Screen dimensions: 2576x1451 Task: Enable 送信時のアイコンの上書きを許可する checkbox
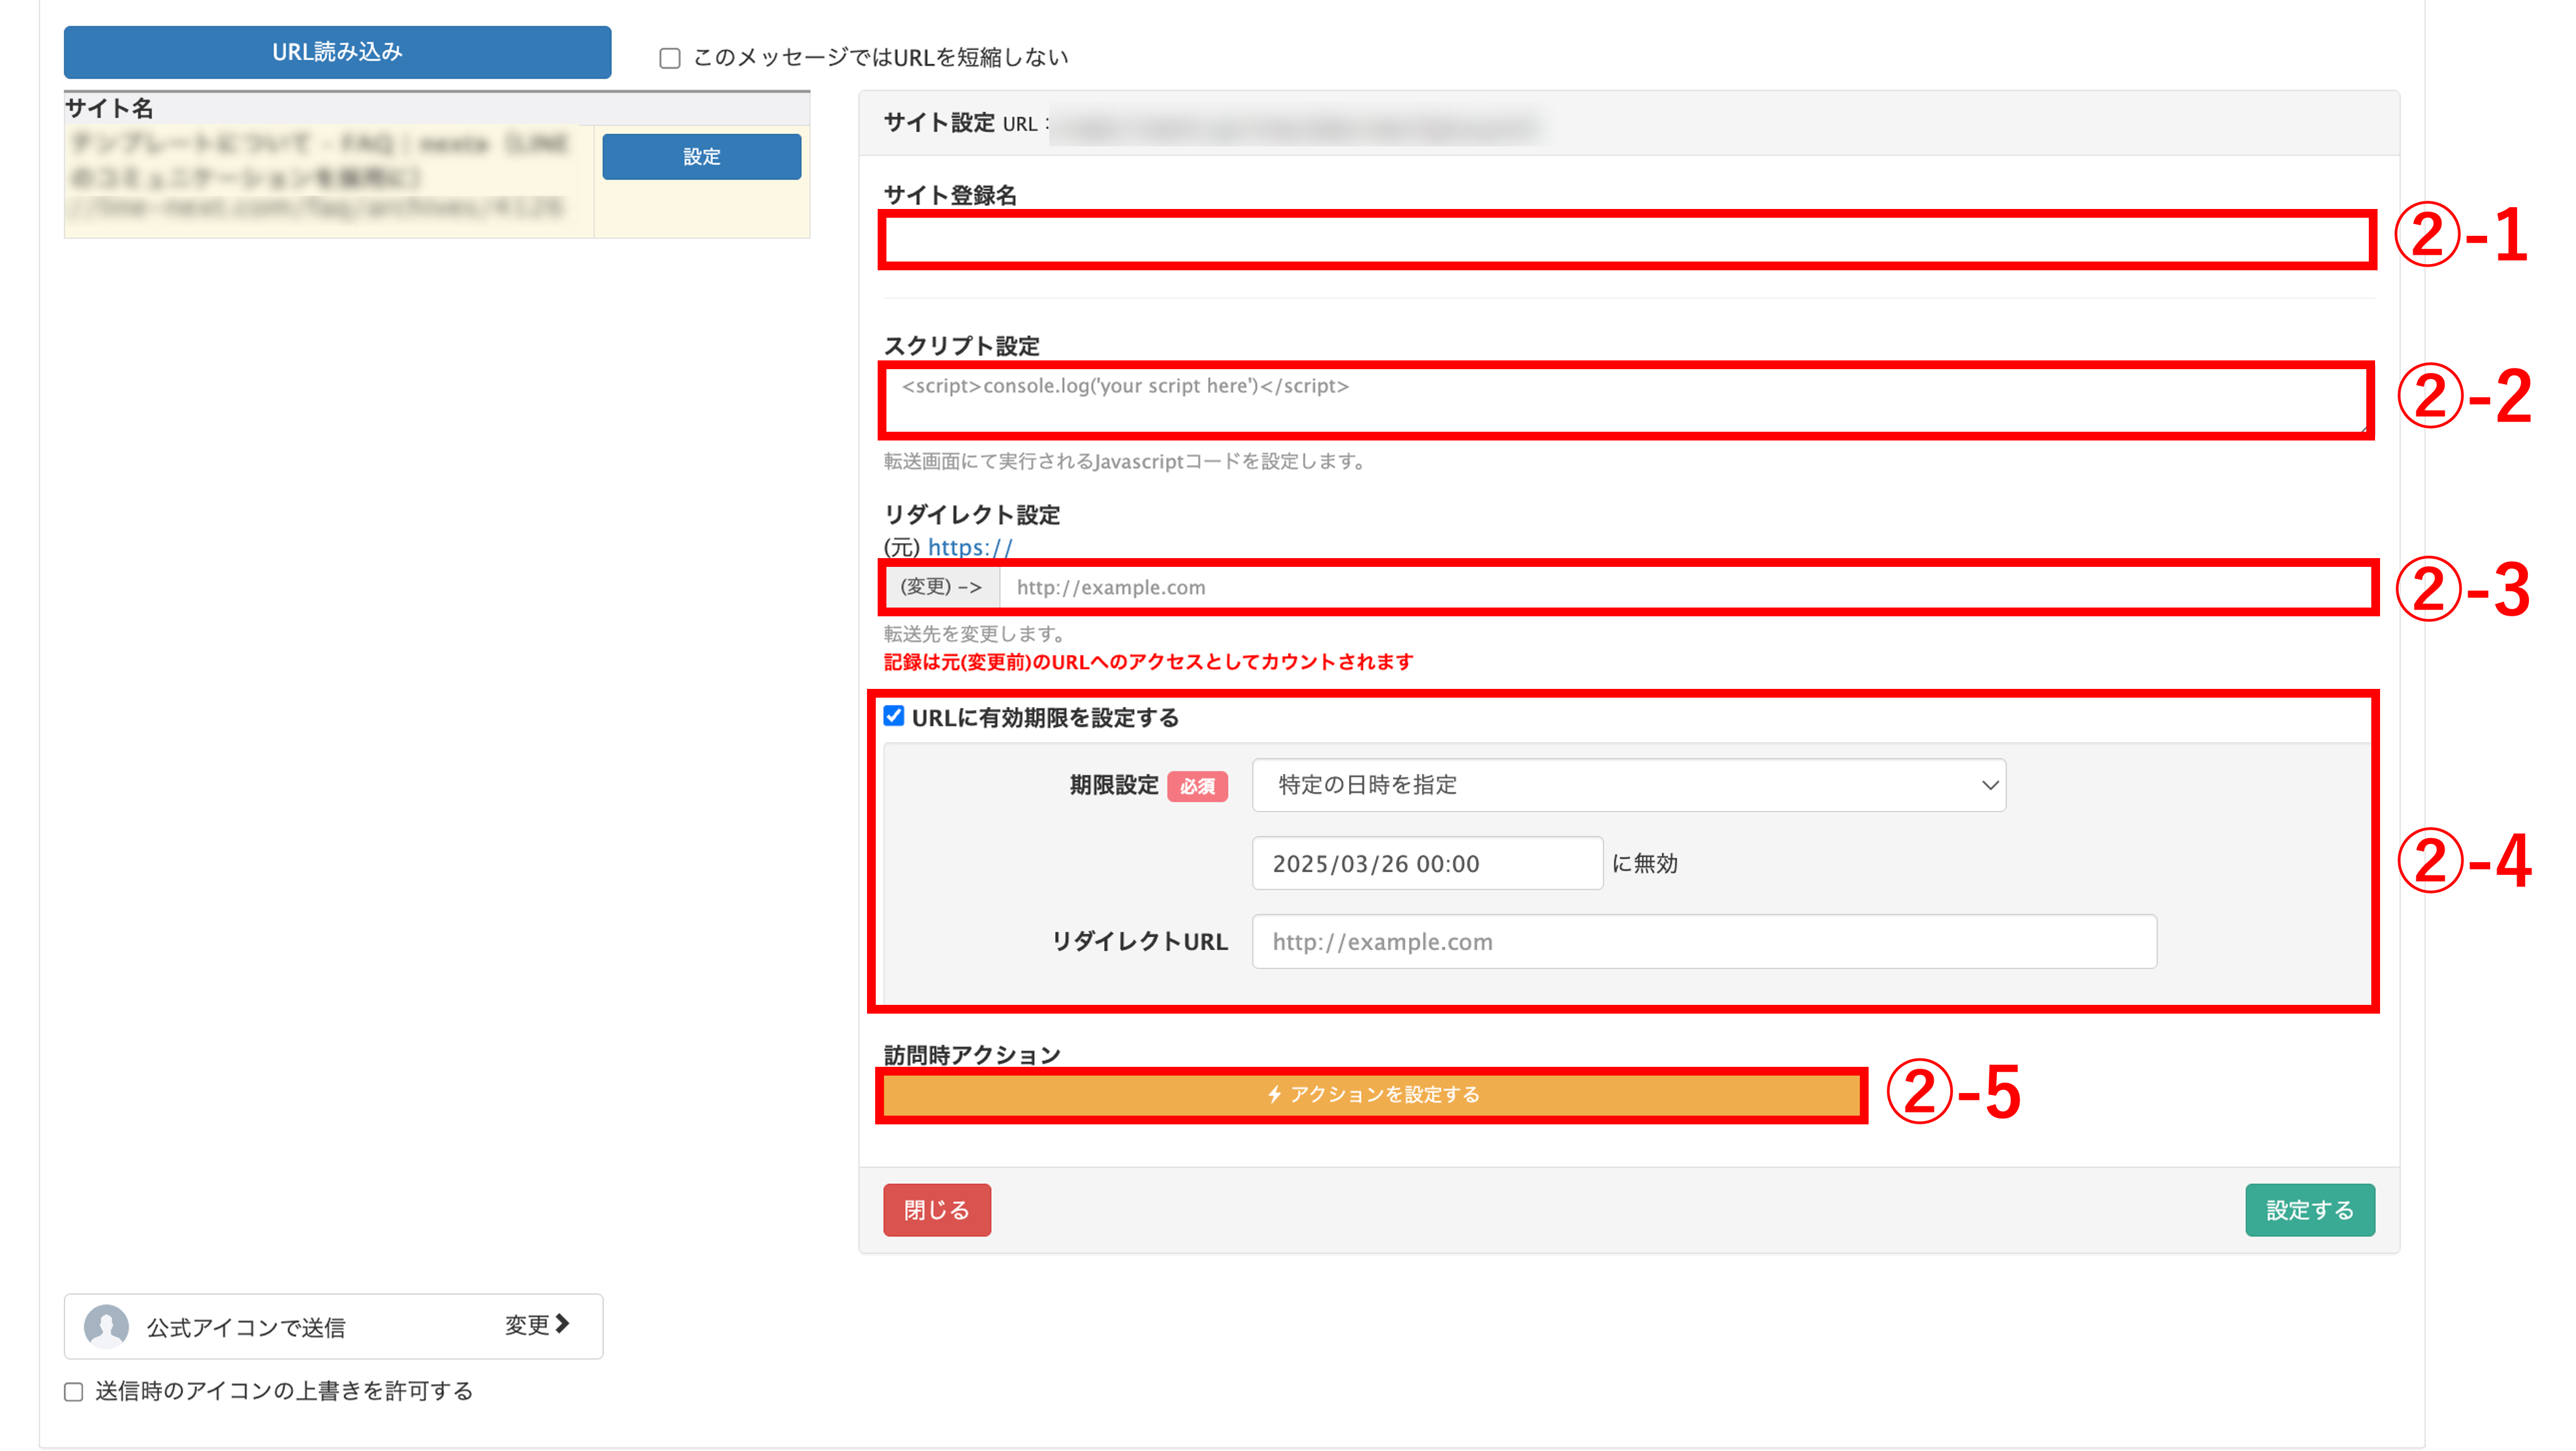[74, 1392]
